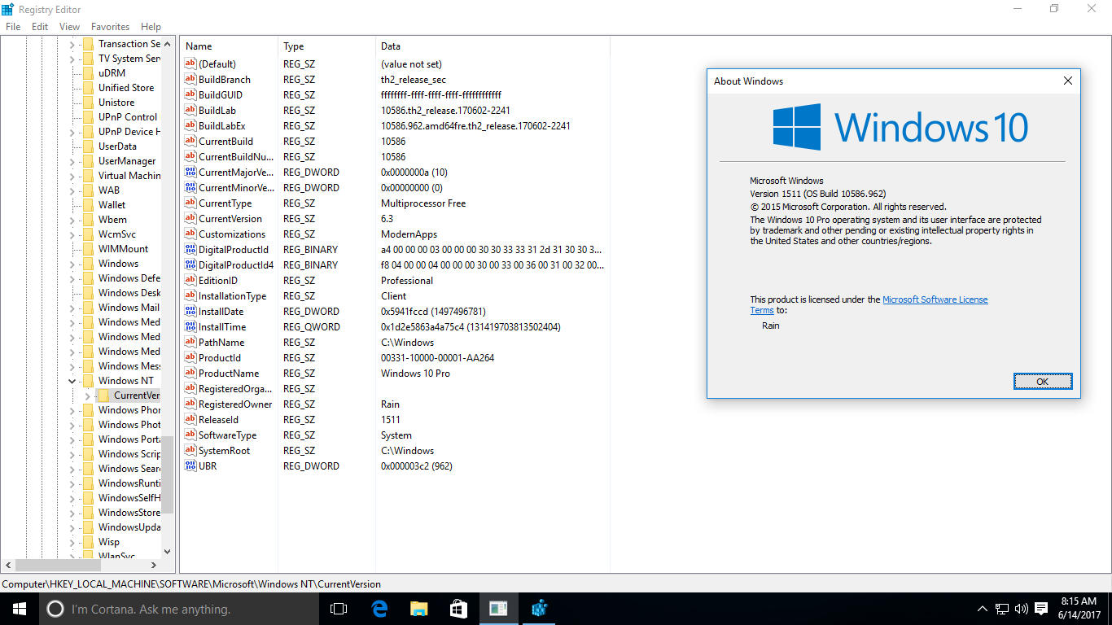
Task: Expand the WAB key
Action: click(72, 190)
